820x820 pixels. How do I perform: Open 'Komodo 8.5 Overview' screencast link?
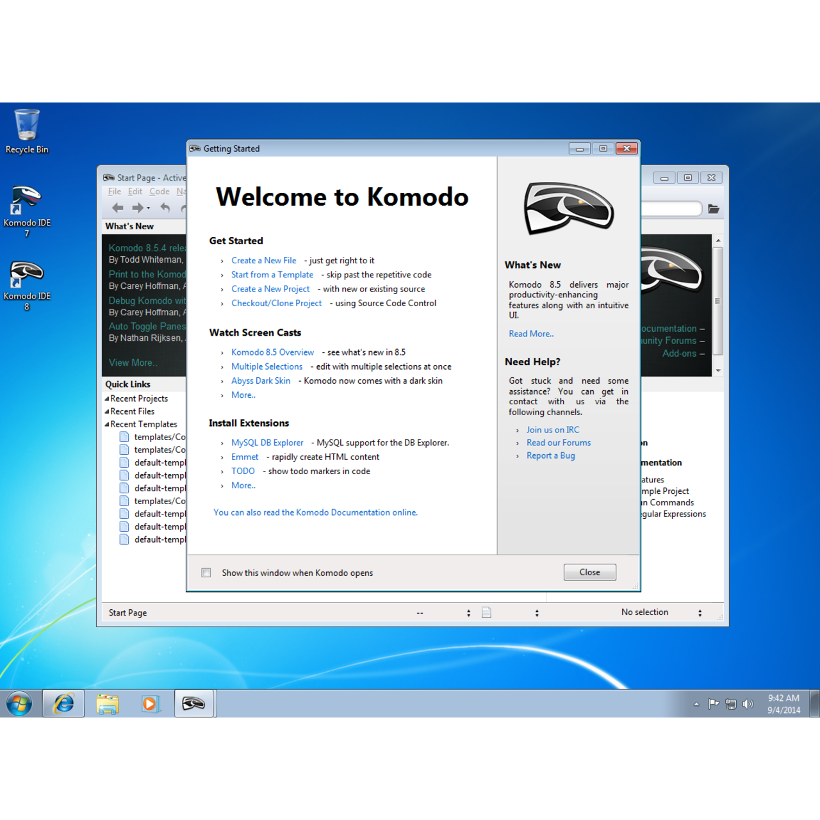click(x=273, y=352)
